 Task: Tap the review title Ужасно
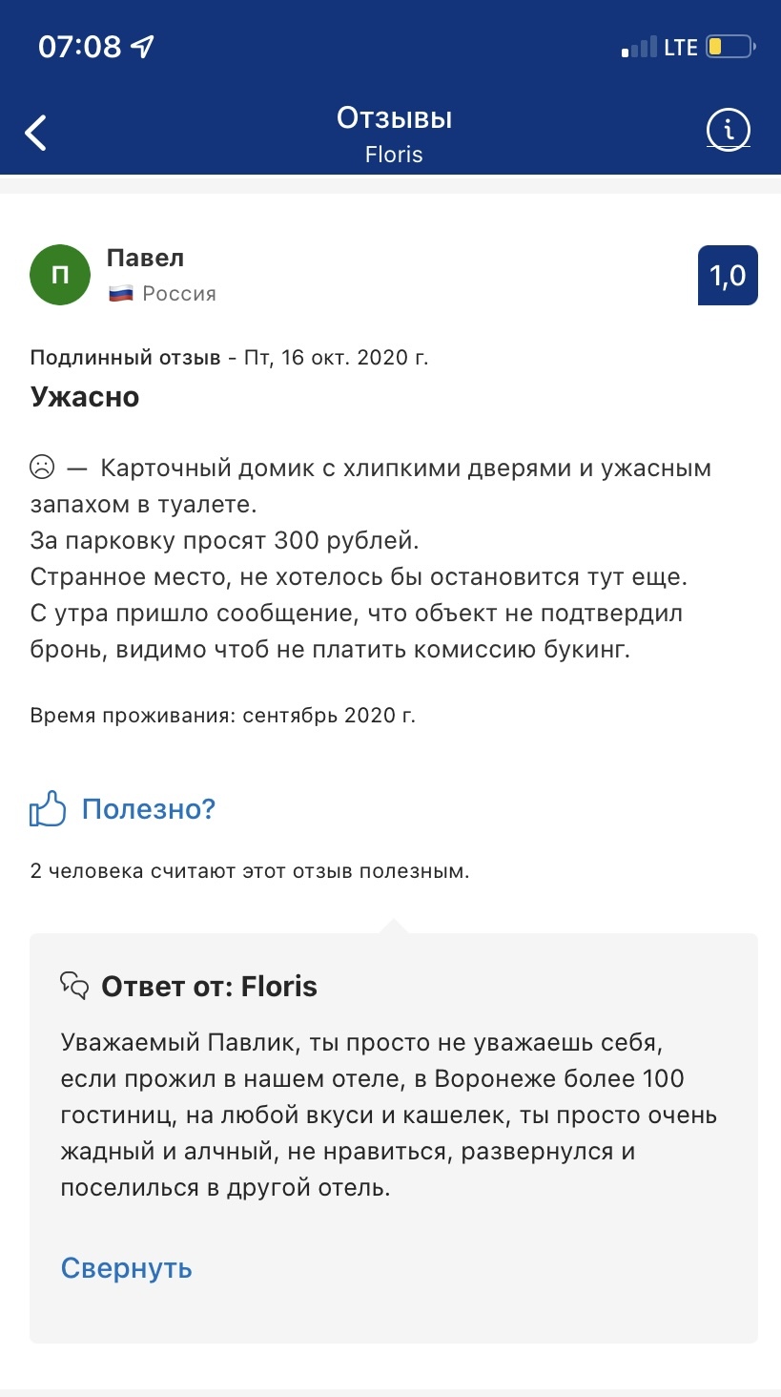[x=85, y=396]
